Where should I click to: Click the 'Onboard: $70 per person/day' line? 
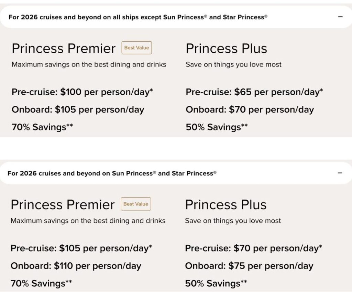250,110
